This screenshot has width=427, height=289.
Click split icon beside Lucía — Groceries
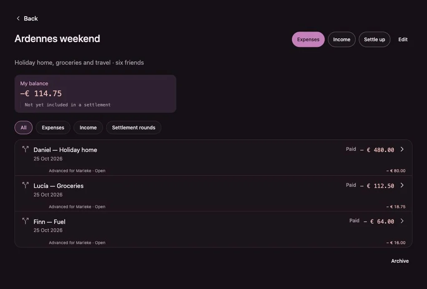(25, 185)
